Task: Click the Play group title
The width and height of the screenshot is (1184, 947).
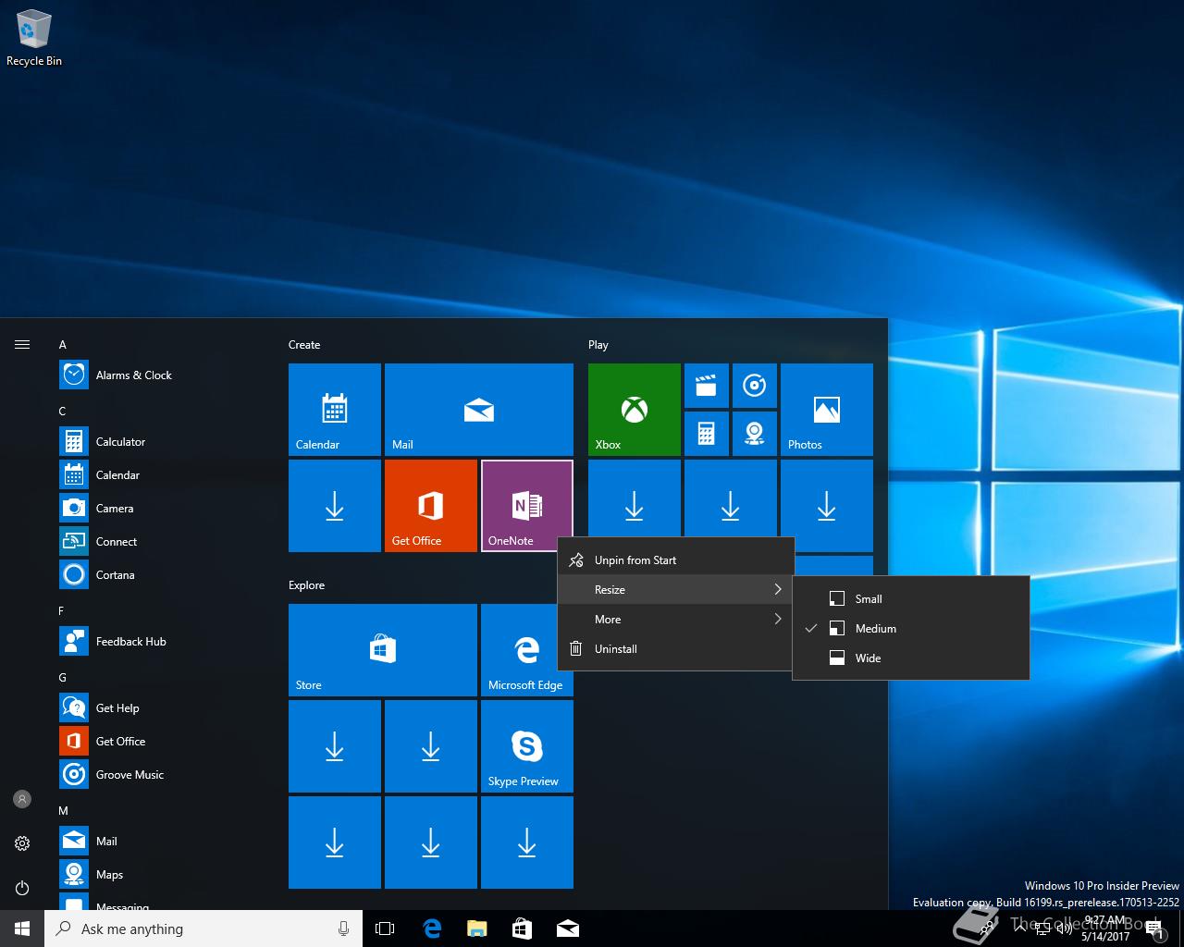Action: [x=598, y=345]
